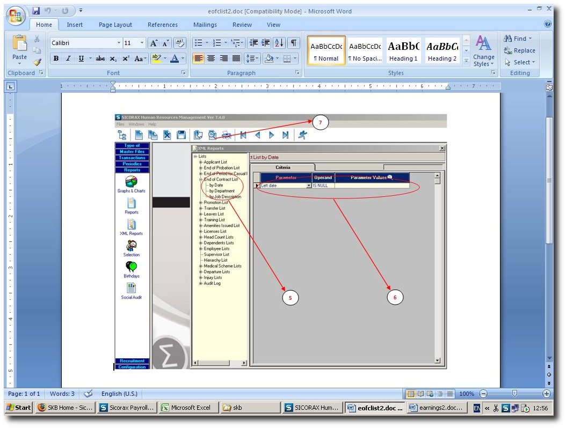The height and width of the screenshot is (428, 566).
Task: Click the Increase Indent icon
Action: (x=266, y=43)
